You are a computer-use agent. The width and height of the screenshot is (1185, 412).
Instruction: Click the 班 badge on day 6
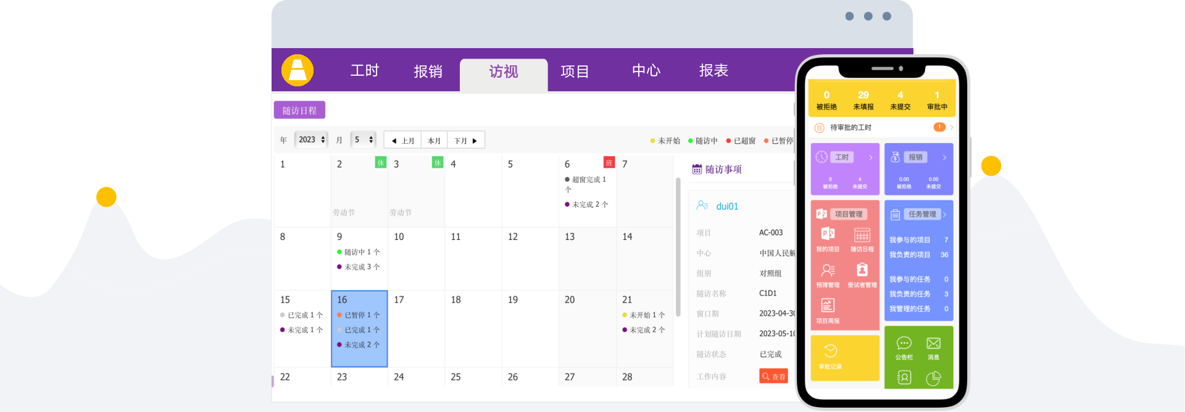(609, 162)
